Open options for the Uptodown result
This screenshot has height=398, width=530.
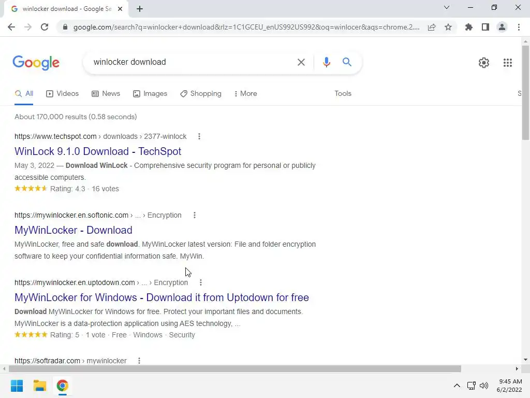pos(201,282)
